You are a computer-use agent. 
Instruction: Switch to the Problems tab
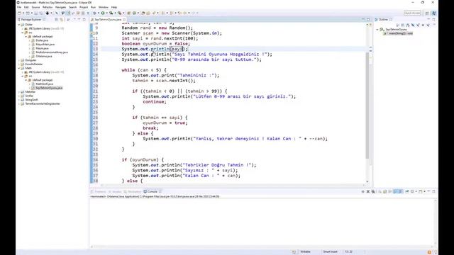[99, 192]
